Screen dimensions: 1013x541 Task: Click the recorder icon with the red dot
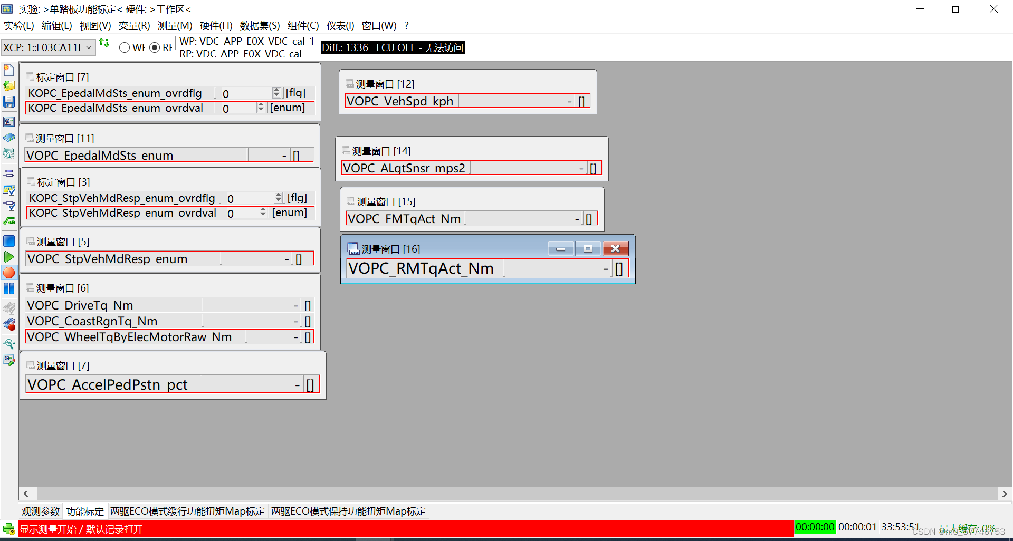[9, 324]
